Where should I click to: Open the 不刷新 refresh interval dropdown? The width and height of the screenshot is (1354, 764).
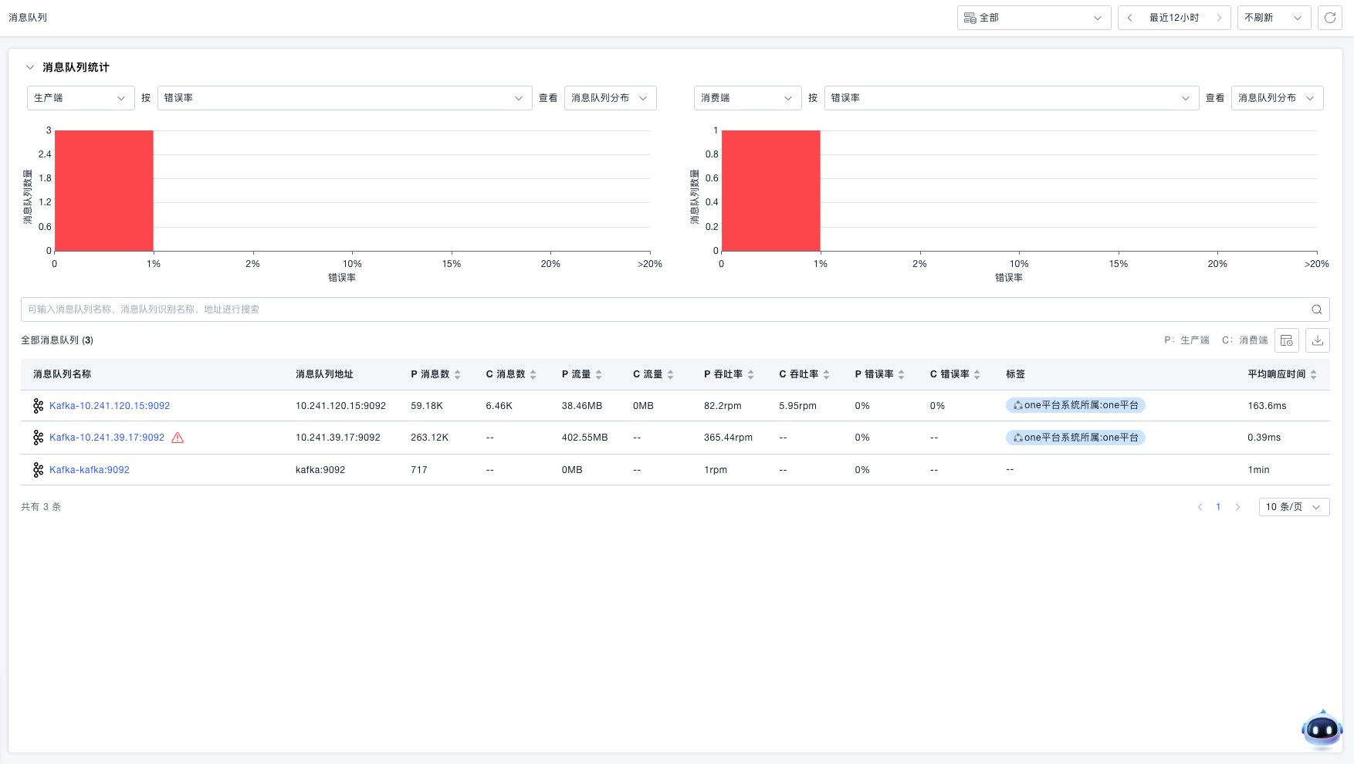1273,18
